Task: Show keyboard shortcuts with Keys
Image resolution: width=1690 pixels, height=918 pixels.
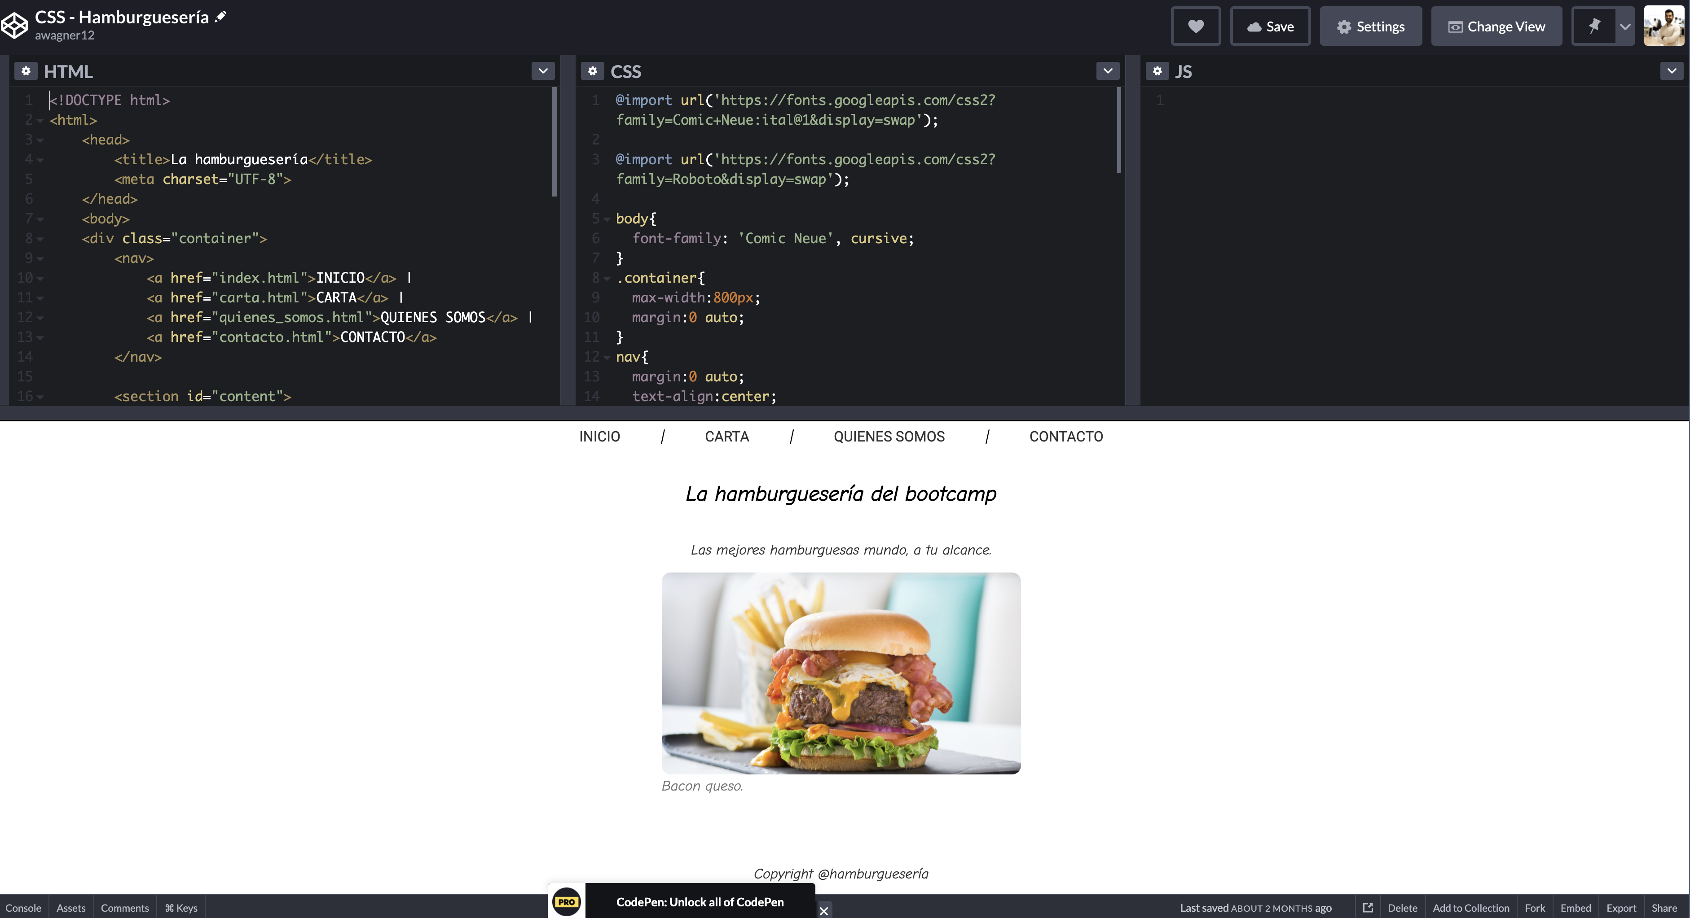Action: coord(181,908)
